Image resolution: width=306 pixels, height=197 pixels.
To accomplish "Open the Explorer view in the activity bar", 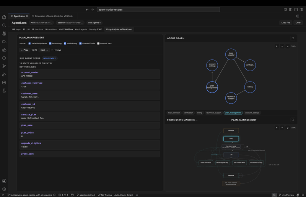I will [x=4, y=17].
